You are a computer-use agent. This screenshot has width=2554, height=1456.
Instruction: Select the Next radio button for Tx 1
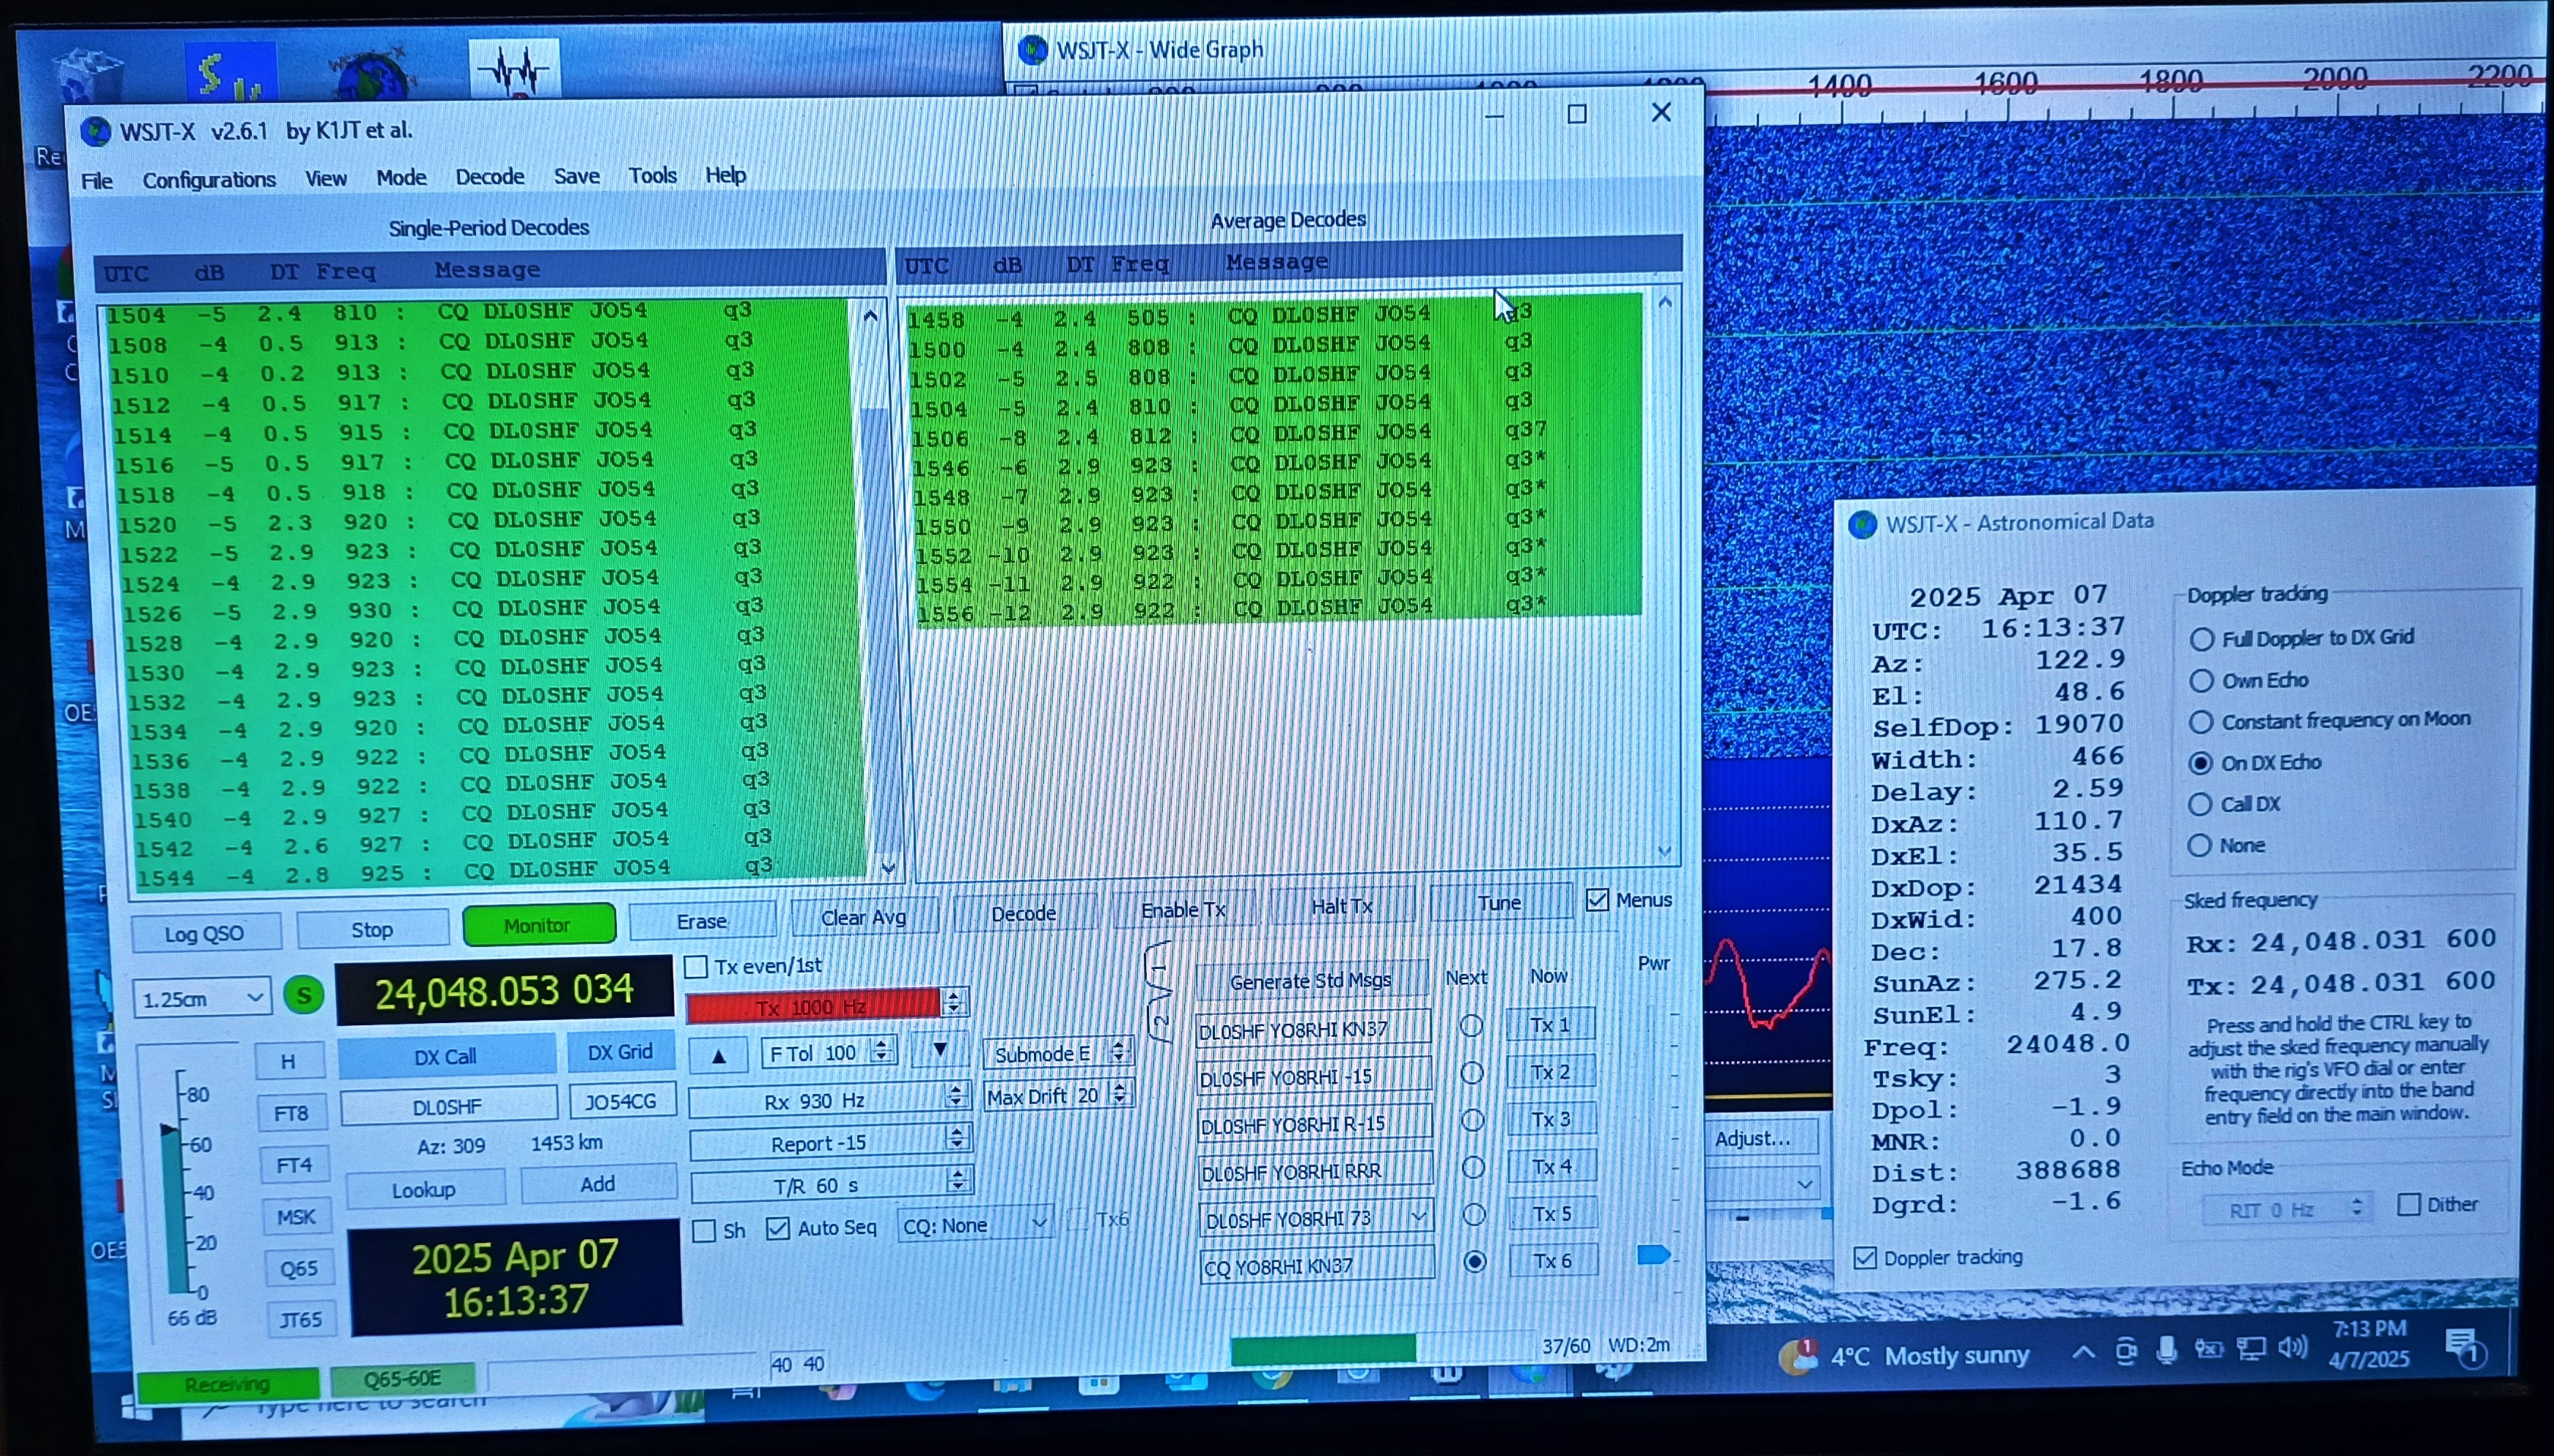click(1471, 1025)
